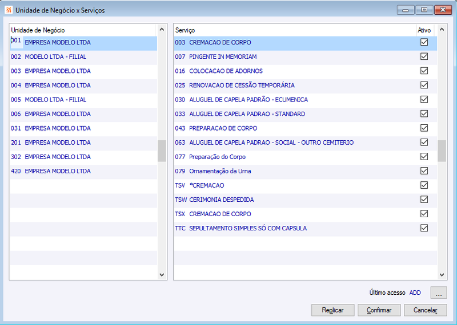Screen dimensions: 457x325
Task: Click the Unidade de Negócio scrollbar thumb
Action: [162, 151]
